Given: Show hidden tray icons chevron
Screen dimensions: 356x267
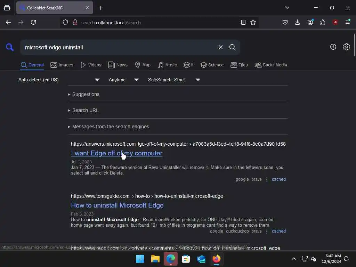Looking at the screenshot, I should tap(293, 259).
